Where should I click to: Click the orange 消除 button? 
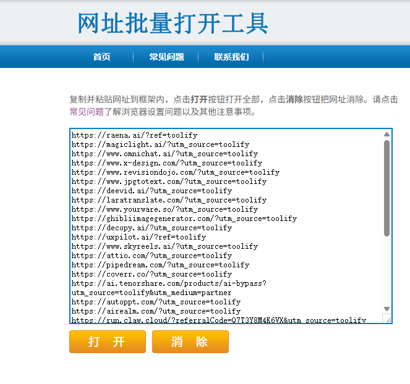pyautogui.click(x=190, y=341)
